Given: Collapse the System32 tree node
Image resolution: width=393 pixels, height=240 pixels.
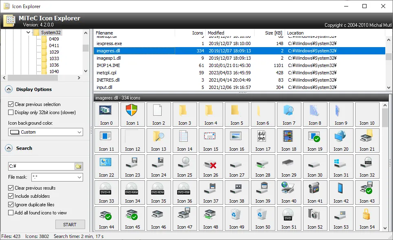Looking at the screenshot, I should [28, 32].
